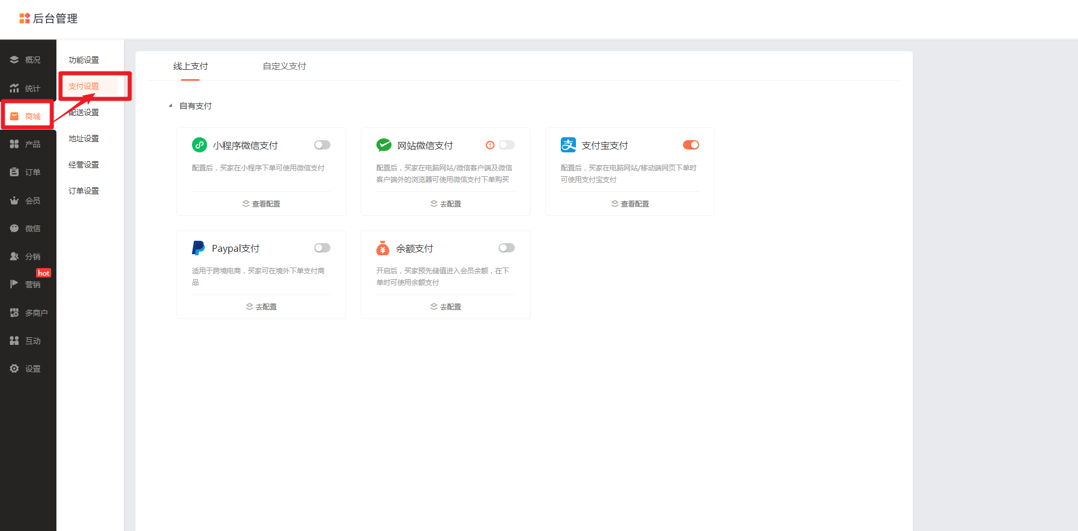Click the 网站微信支付 card title
Screen dimensions: 1078x531
click(x=425, y=145)
